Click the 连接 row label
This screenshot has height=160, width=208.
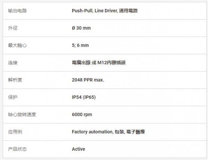coord(12,63)
